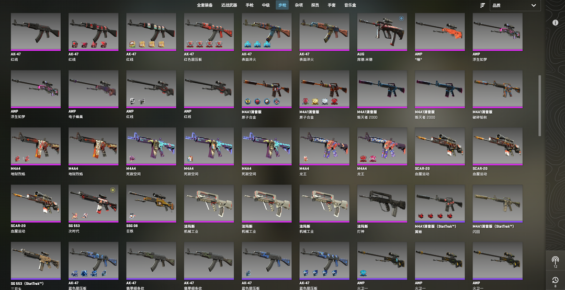Select the 法玛斯 灯神 item thumbnail
Image resolution: width=565 pixels, height=290 pixels.
[382, 204]
